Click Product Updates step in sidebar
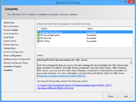This screenshot has width=136, height=102. click(11, 30)
